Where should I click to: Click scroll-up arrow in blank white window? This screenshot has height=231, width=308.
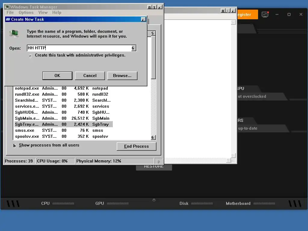pyautogui.click(x=233, y=22)
